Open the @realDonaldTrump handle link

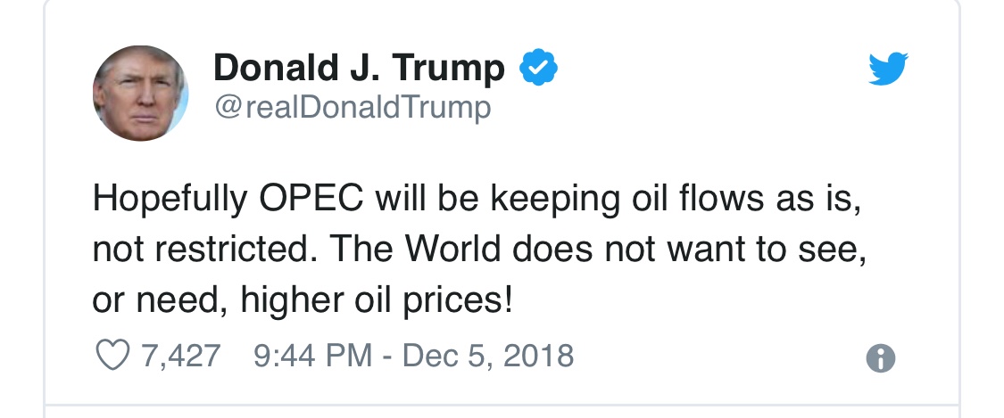(353, 107)
